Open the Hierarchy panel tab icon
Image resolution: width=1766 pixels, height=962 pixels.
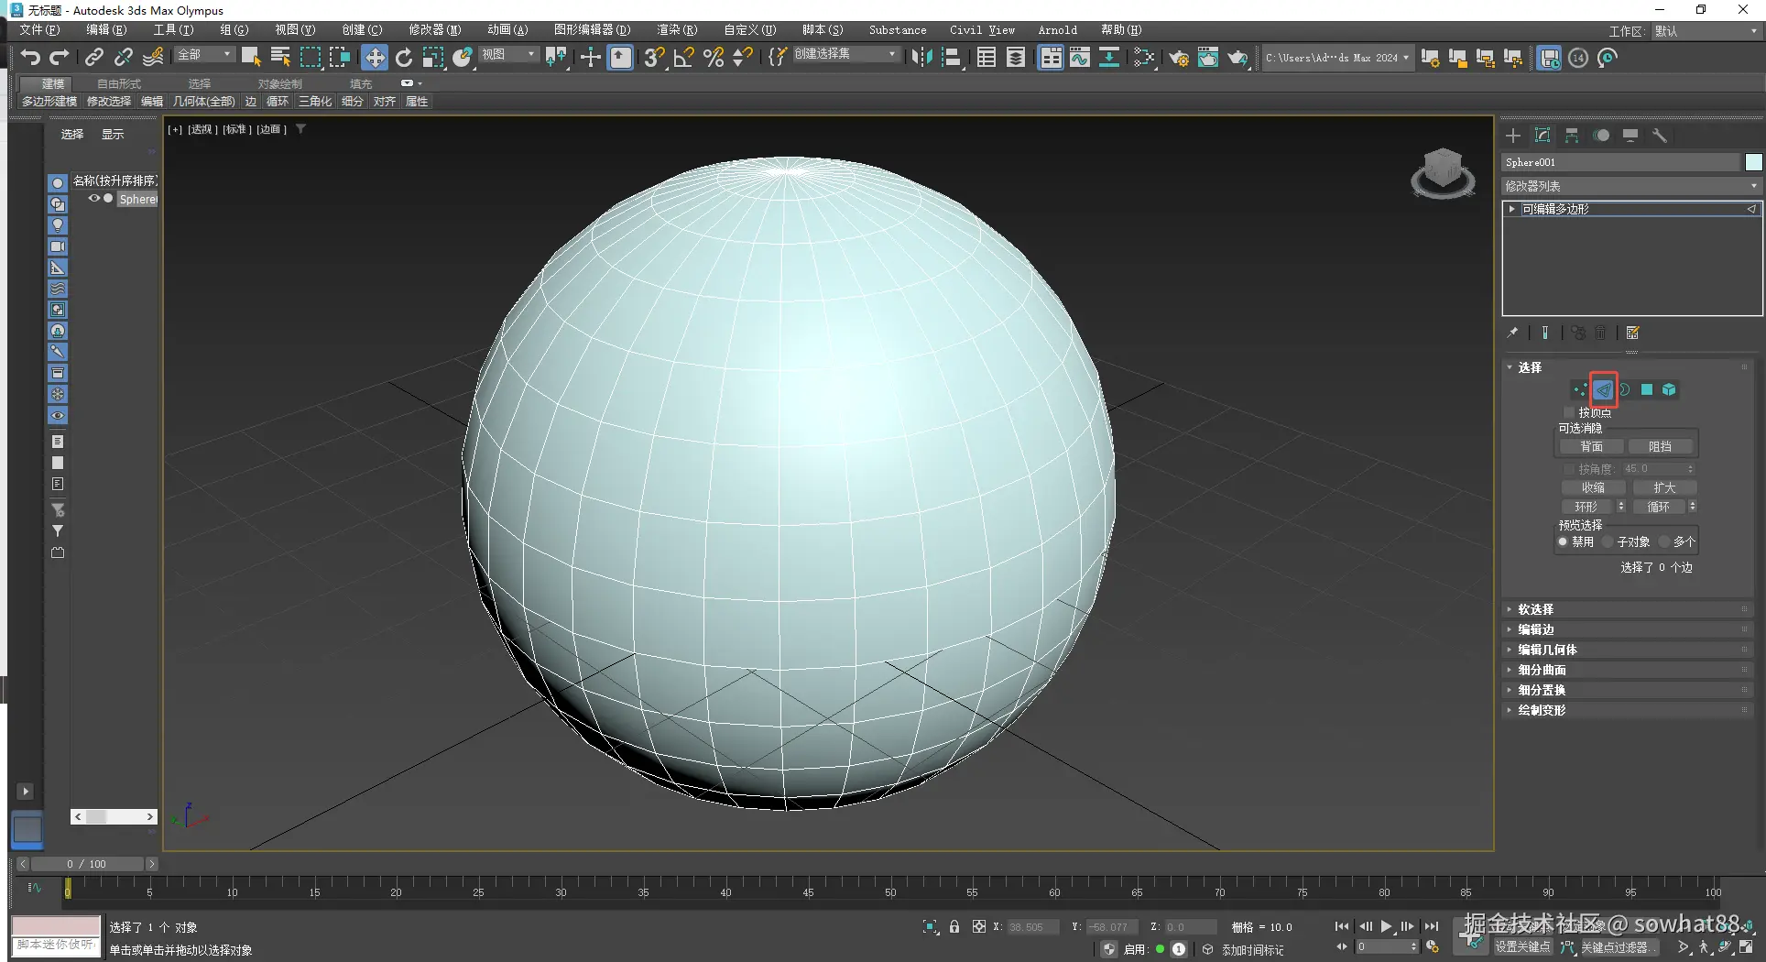(x=1572, y=136)
